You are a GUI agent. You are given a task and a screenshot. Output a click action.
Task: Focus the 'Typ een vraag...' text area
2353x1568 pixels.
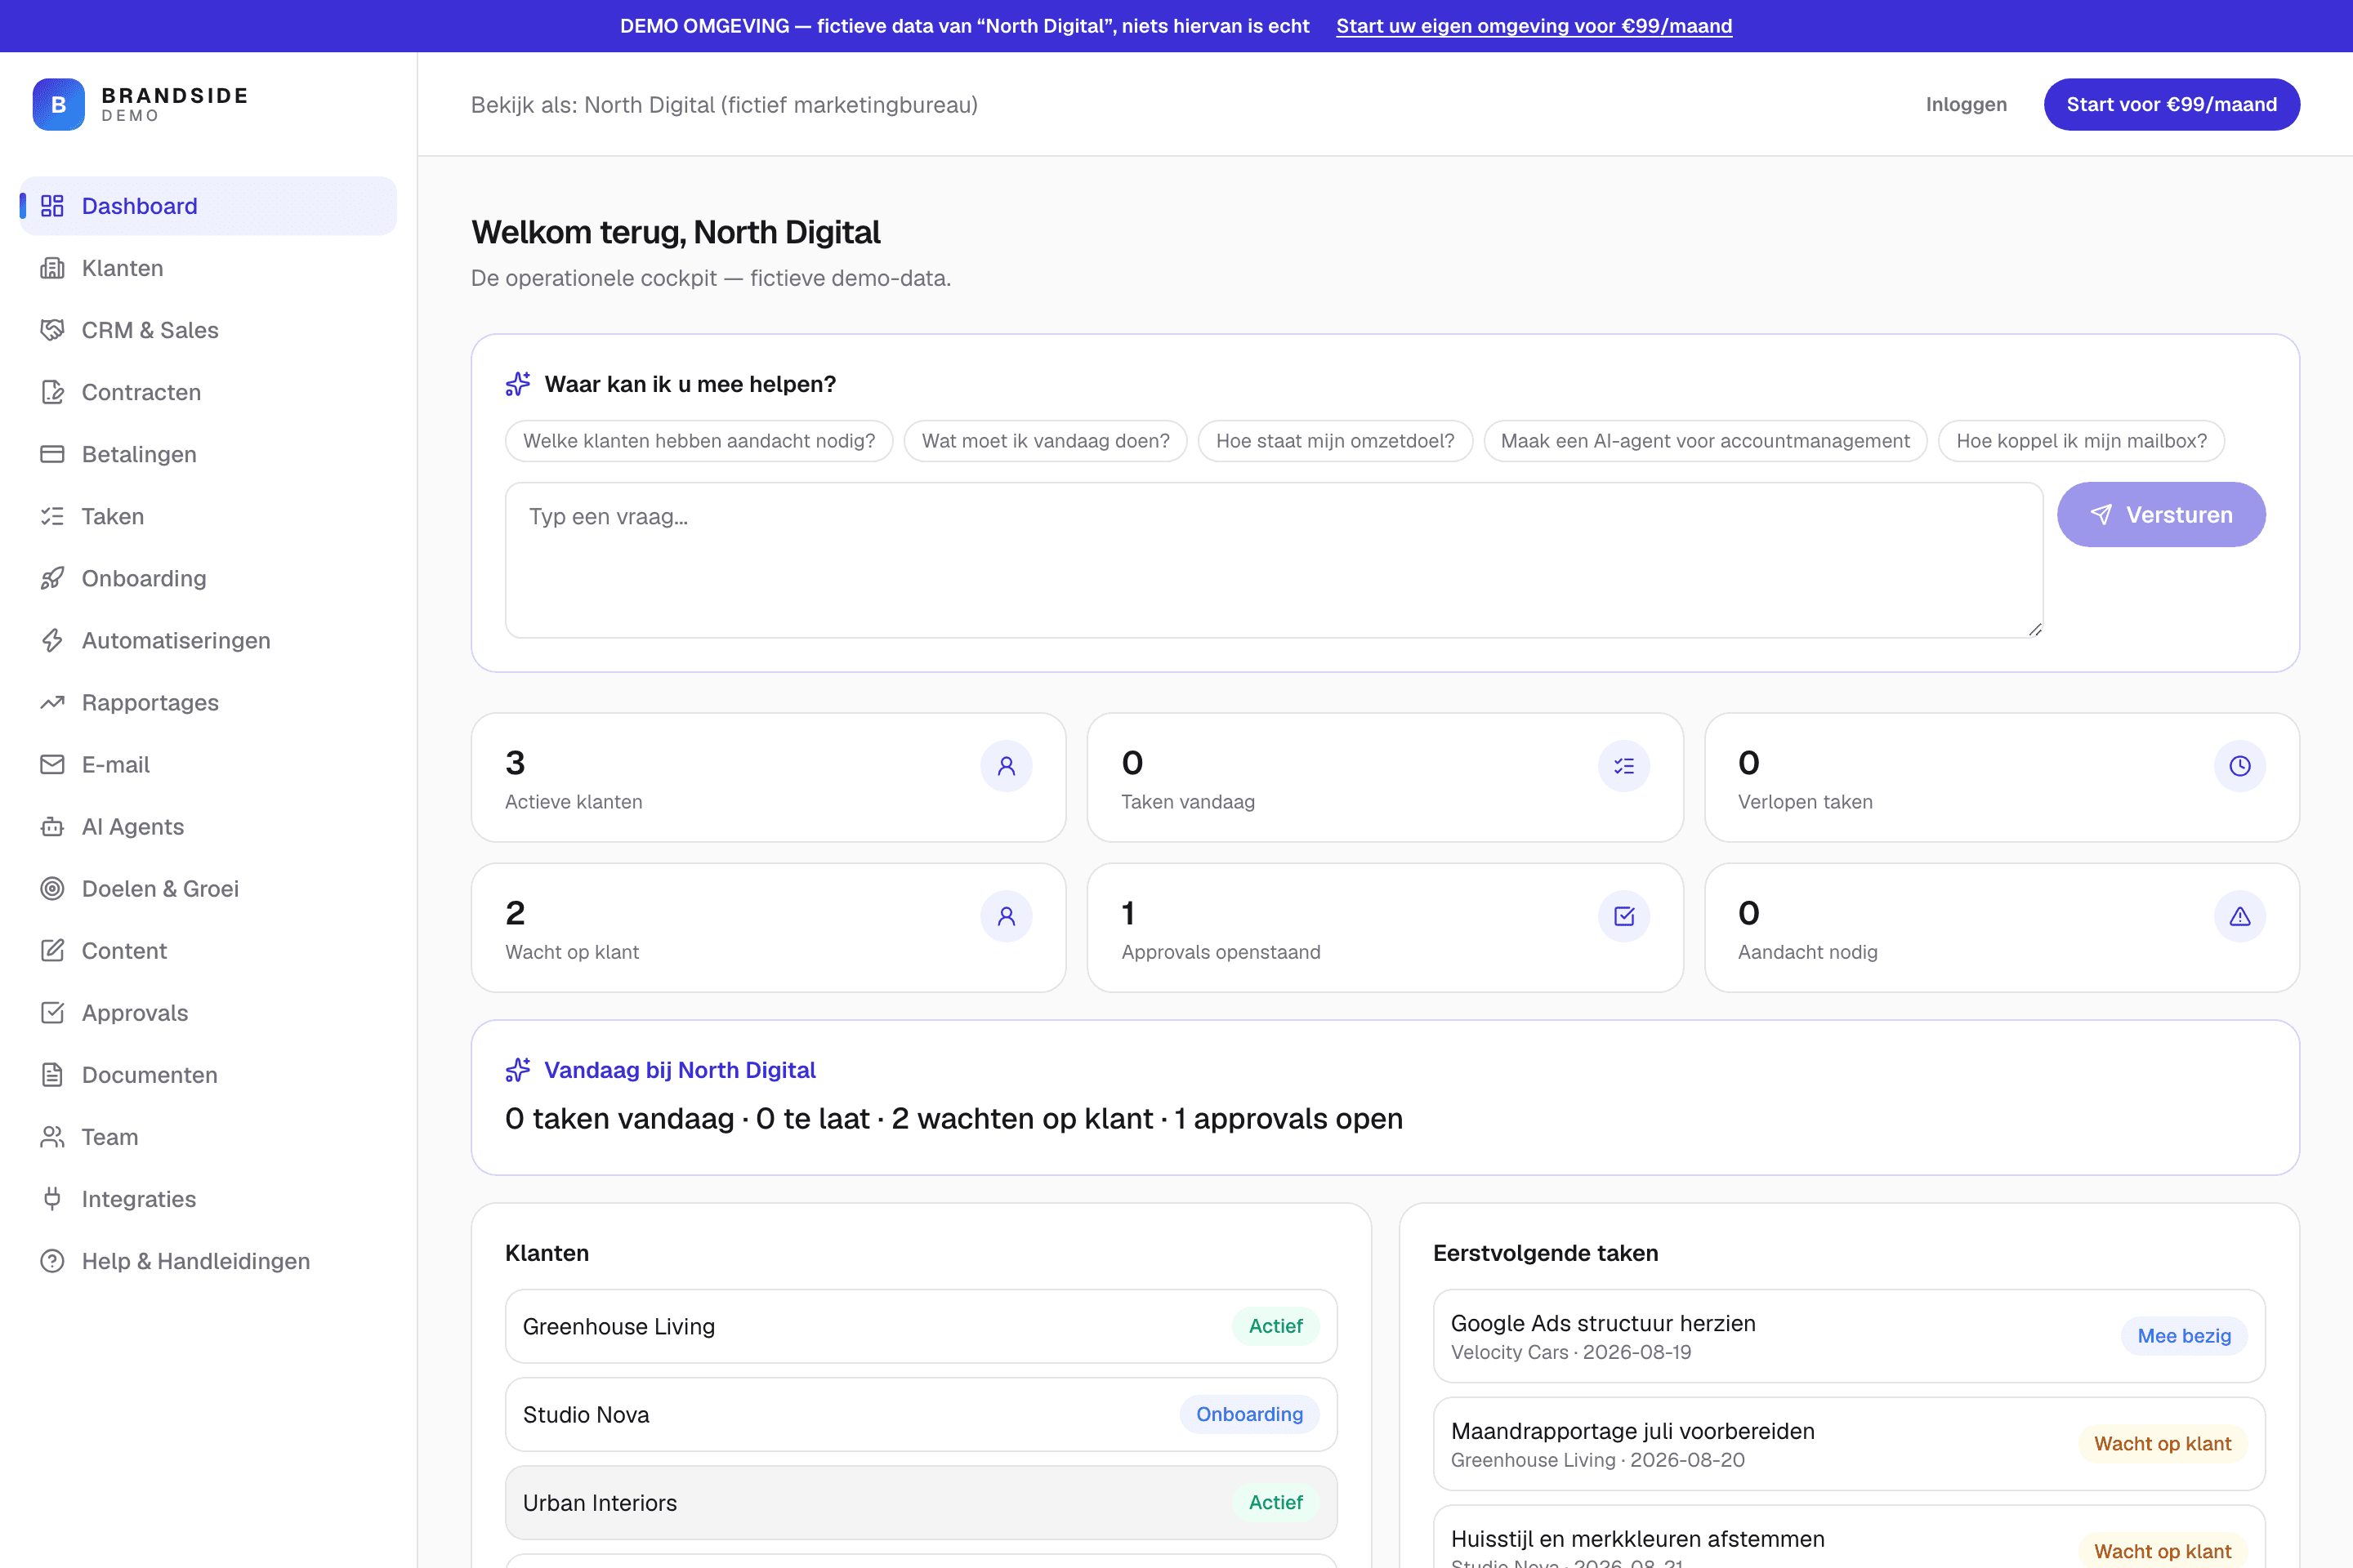1274,560
